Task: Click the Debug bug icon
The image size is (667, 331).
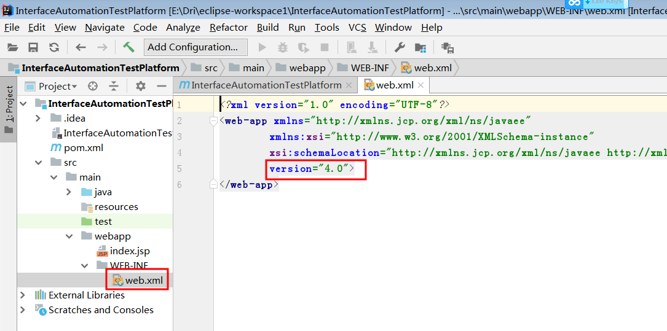Action: pos(283,47)
